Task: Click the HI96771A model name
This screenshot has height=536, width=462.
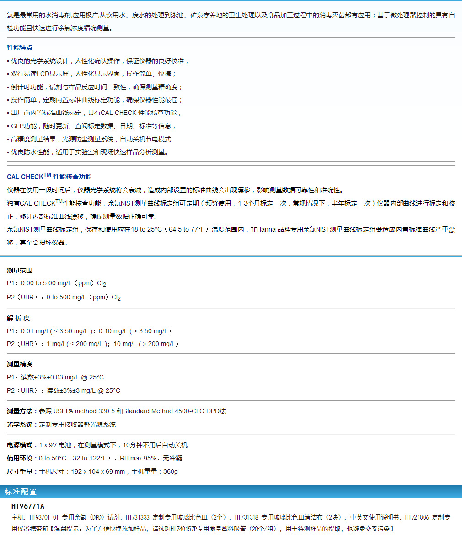Action: (x=28, y=506)
